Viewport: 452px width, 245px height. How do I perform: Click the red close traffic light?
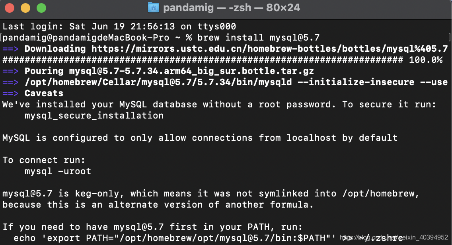10,8
